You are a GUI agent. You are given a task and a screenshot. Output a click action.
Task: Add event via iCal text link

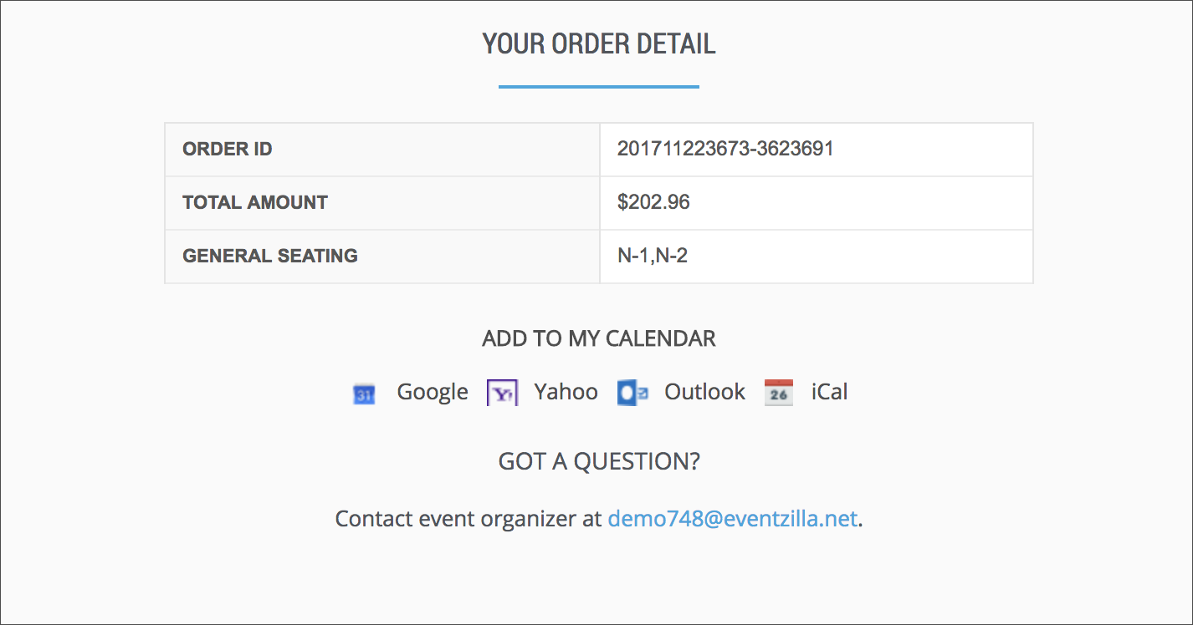[x=829, y=392]
